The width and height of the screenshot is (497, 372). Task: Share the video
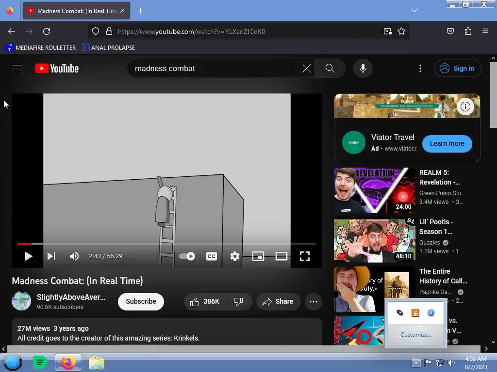(278, 302)
